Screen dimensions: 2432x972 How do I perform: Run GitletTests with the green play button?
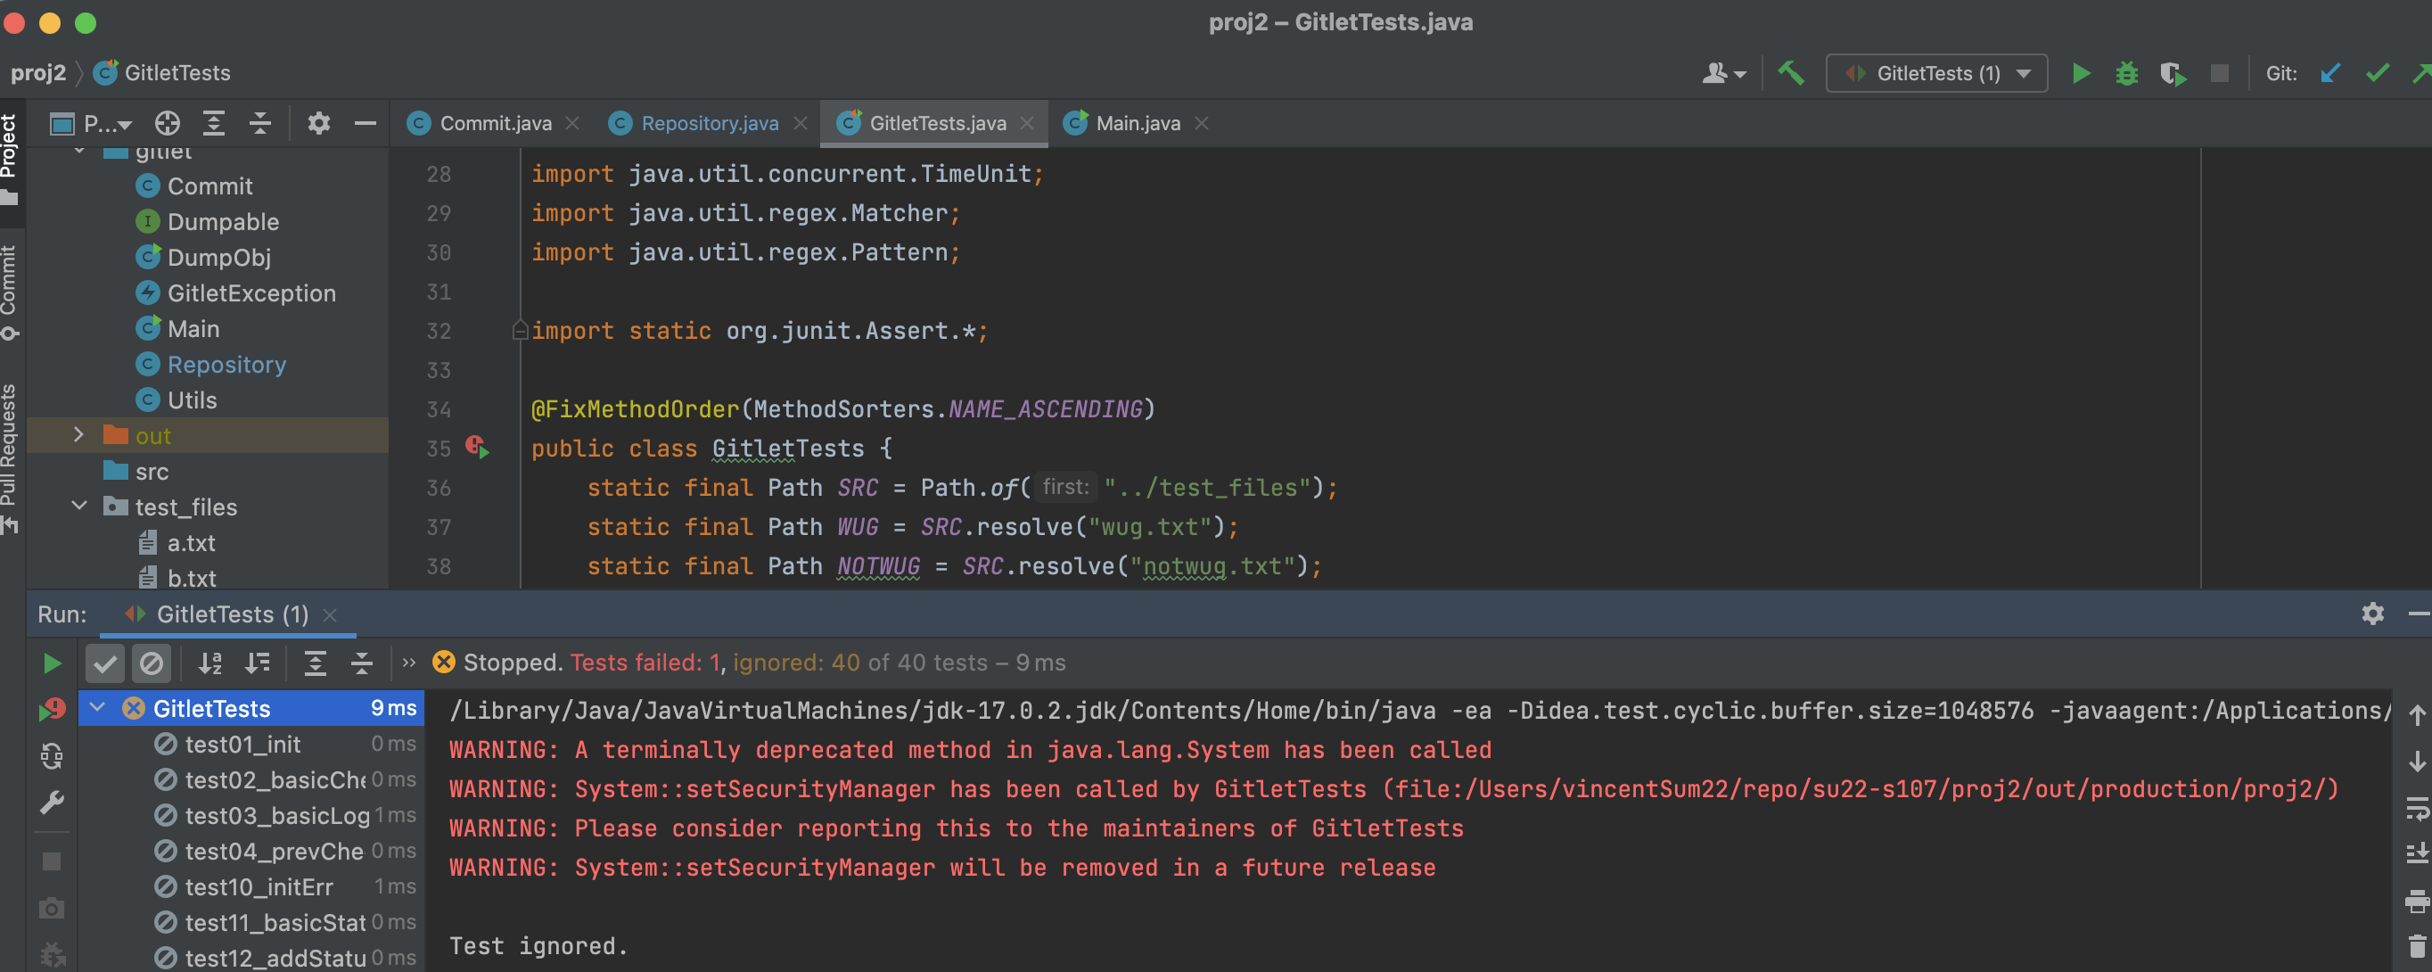pos(2081,73)
